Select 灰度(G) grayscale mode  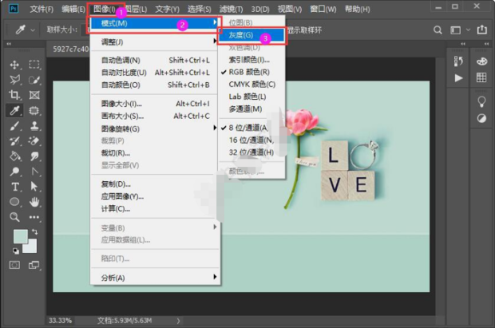pyautogui.click(x=252, y=35)
